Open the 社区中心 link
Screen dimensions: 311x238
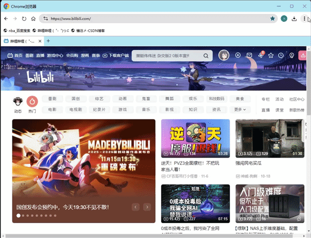pos(297,99)
